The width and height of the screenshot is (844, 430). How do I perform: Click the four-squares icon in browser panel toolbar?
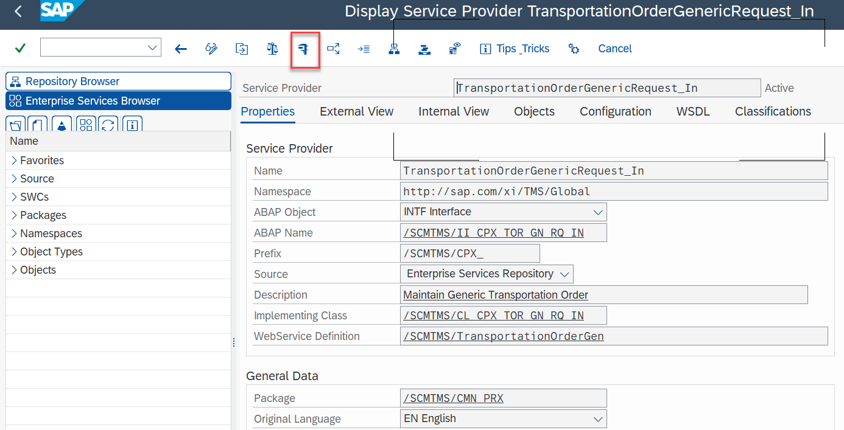(86, 125)
